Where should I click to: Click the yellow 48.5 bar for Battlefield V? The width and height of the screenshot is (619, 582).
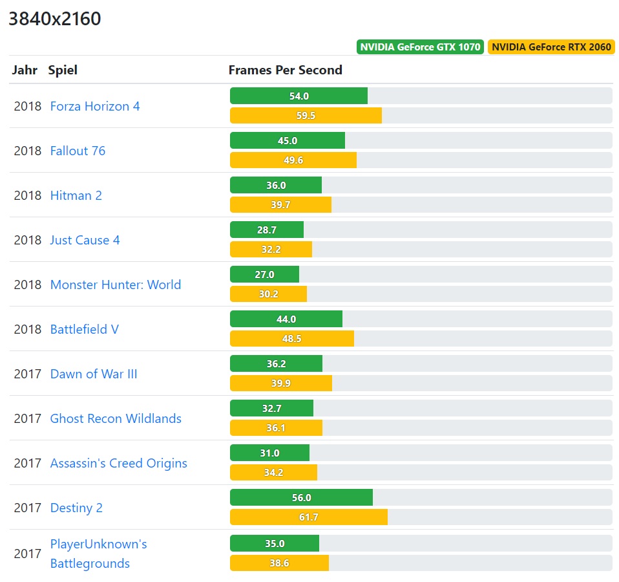(x=292, y=339)
